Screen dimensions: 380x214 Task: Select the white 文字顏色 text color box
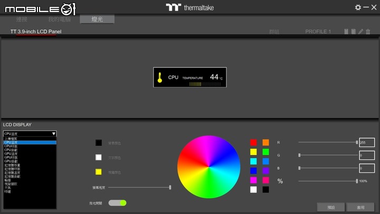point(99,157)
